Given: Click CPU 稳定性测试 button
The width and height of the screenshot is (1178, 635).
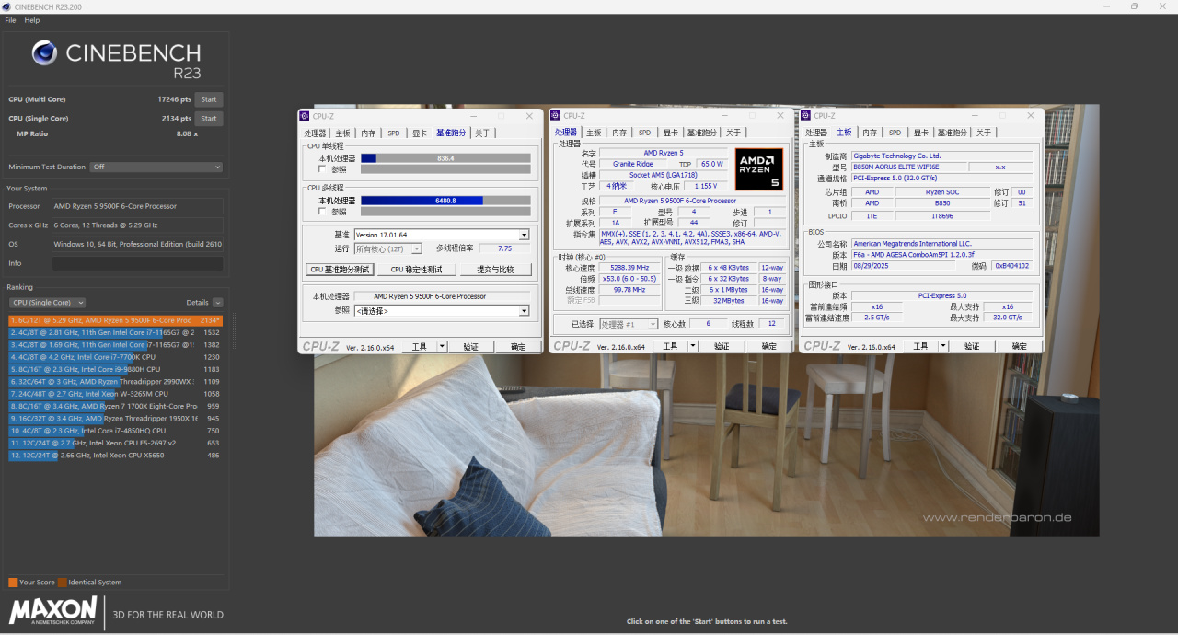Looking at the screenshot, I should click(416, 270).
